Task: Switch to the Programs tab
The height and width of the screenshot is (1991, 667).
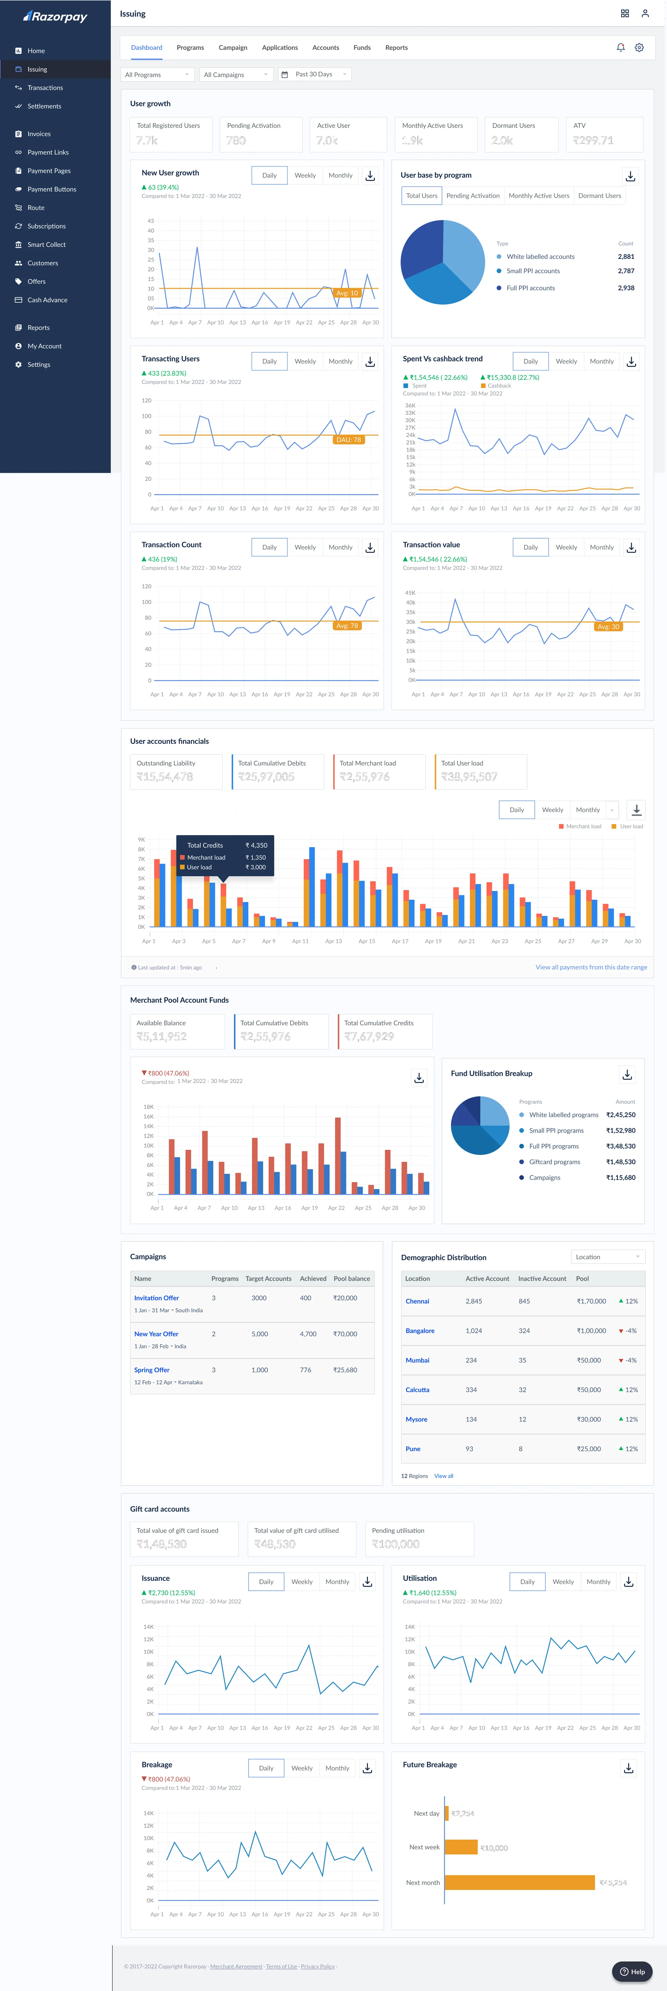Action: tap(190, 48)
